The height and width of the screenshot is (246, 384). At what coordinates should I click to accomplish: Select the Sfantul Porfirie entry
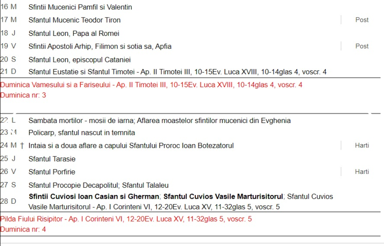click(x=52, y=172)
